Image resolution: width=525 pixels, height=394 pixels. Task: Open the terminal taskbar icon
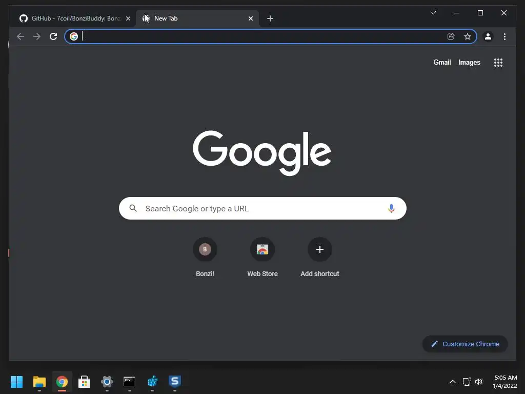pos(130,382)
